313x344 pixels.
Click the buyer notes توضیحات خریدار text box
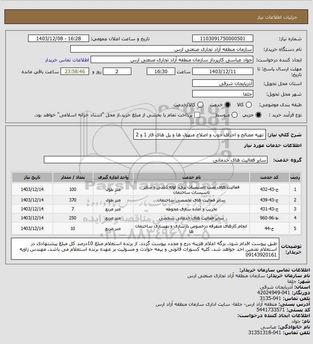(x=145, y=249)
